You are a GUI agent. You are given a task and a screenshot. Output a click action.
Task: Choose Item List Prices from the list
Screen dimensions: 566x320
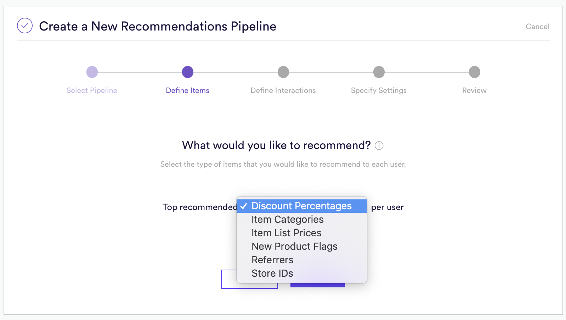click(302, 233)
